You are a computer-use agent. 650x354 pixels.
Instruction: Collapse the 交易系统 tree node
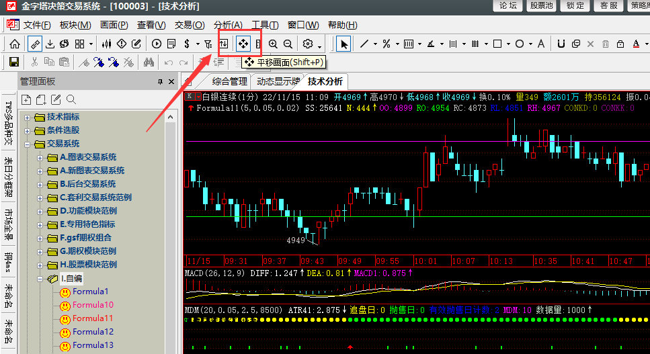[28, 144]
